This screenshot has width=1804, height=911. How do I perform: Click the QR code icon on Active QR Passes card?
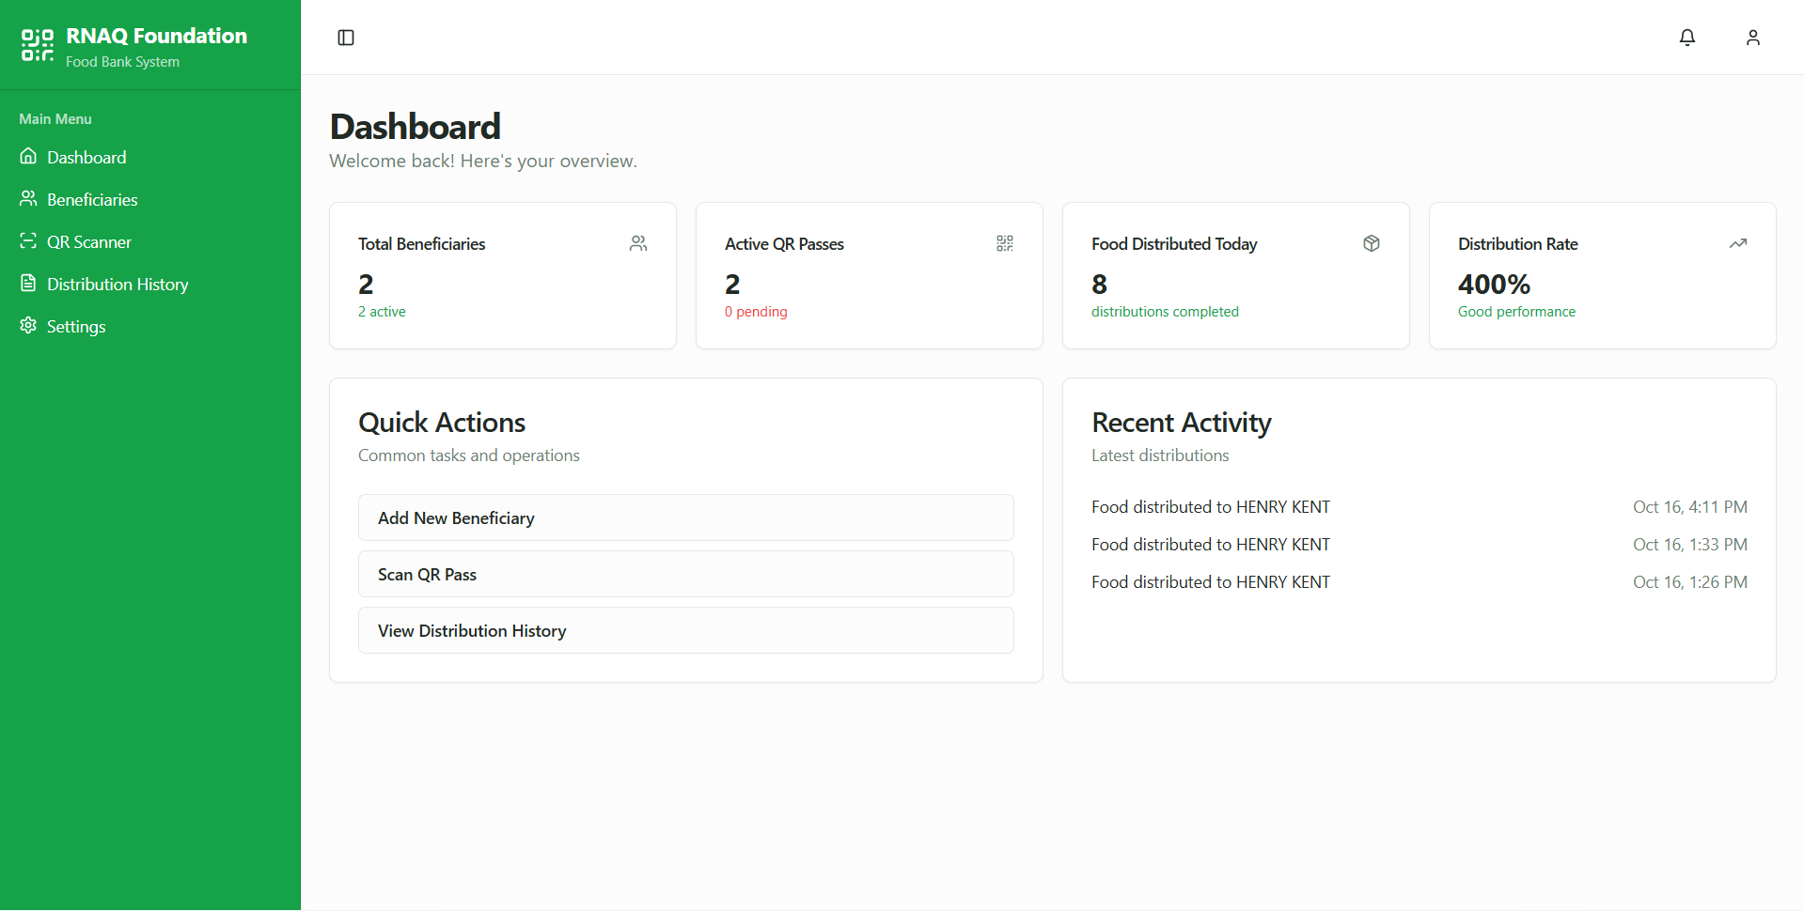[1005, 243]
